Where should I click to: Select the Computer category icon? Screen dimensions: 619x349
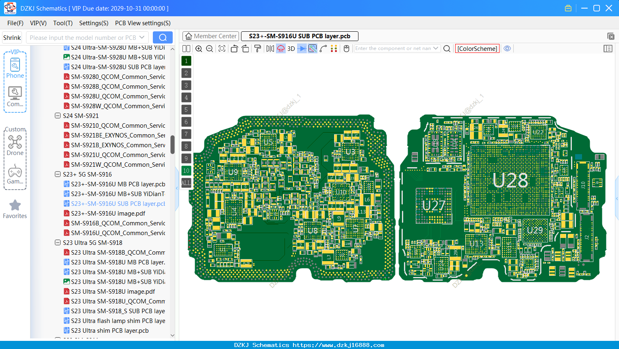pyautogui.click(x=15, y=96)
